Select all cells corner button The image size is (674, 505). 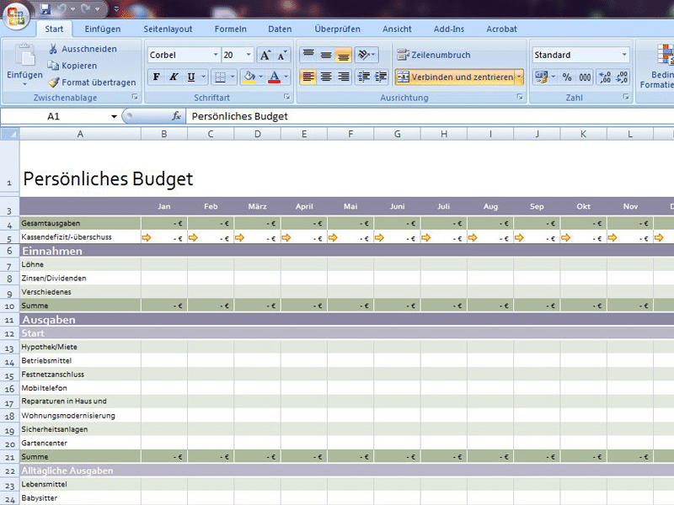[x=9, y=134]
